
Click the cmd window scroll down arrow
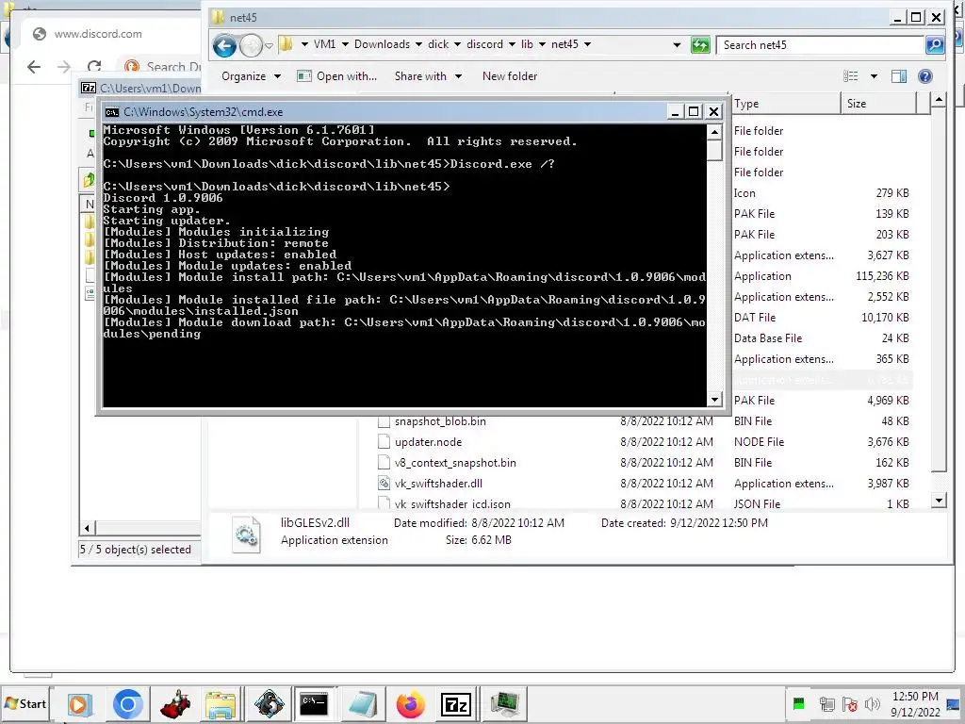(714, 399)
